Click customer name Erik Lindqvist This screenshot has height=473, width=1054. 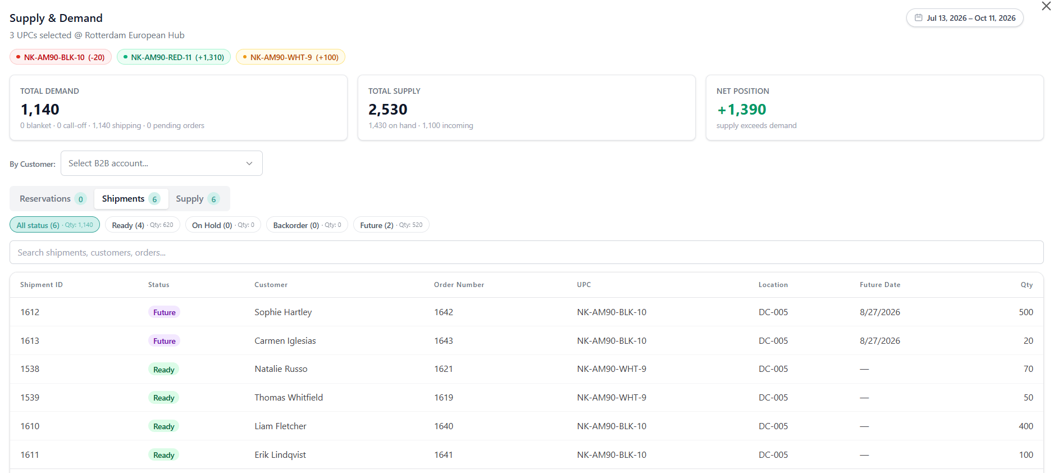click(280, 455)
